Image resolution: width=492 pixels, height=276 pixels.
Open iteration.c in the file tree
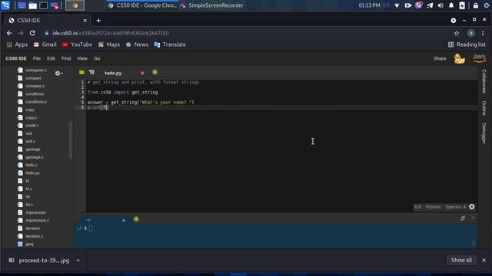[x=35, y=236]
